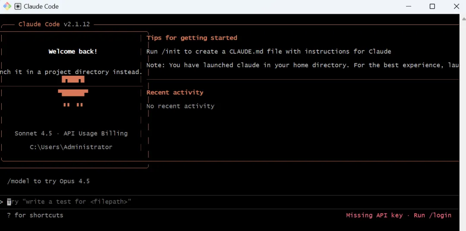Click the "Welcome back!" text
This screenshot has width=466, height=231.
tap(73, 52)
